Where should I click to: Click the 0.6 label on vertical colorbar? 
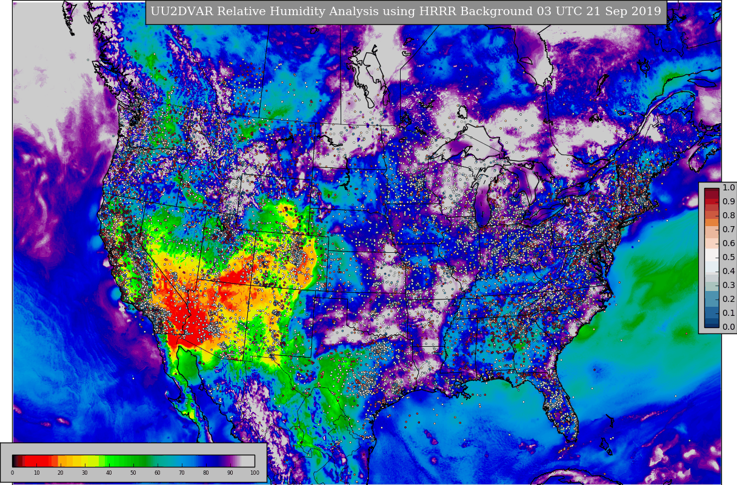(729, 244)
